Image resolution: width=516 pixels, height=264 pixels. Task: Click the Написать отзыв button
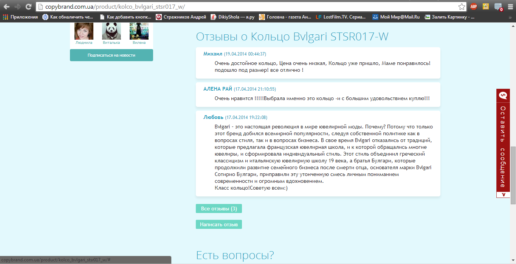coord(219,224)
